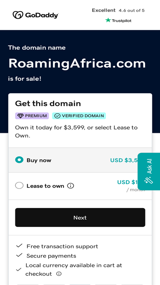Click the checkmark icon in VERIFIED DOMAIN badge

pos(57,116)
